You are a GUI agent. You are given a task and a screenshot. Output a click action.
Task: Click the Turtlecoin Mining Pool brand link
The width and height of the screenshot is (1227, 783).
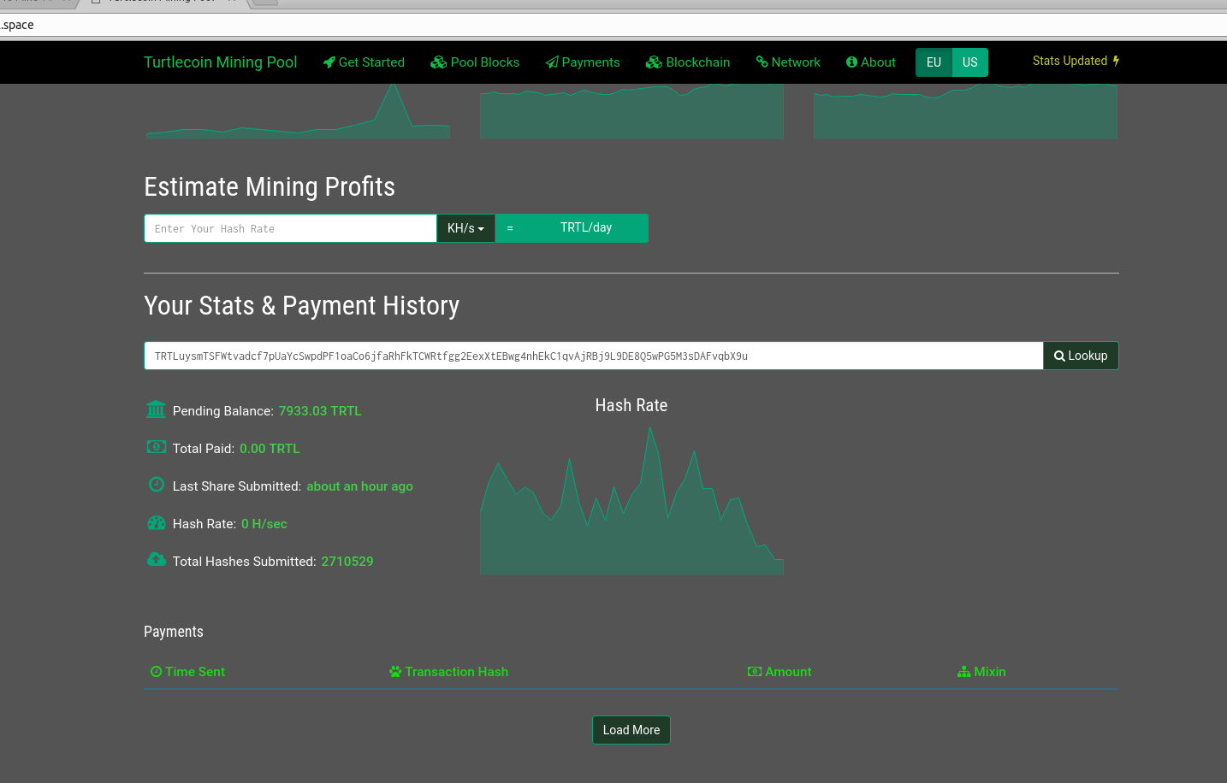coord(221,62)
